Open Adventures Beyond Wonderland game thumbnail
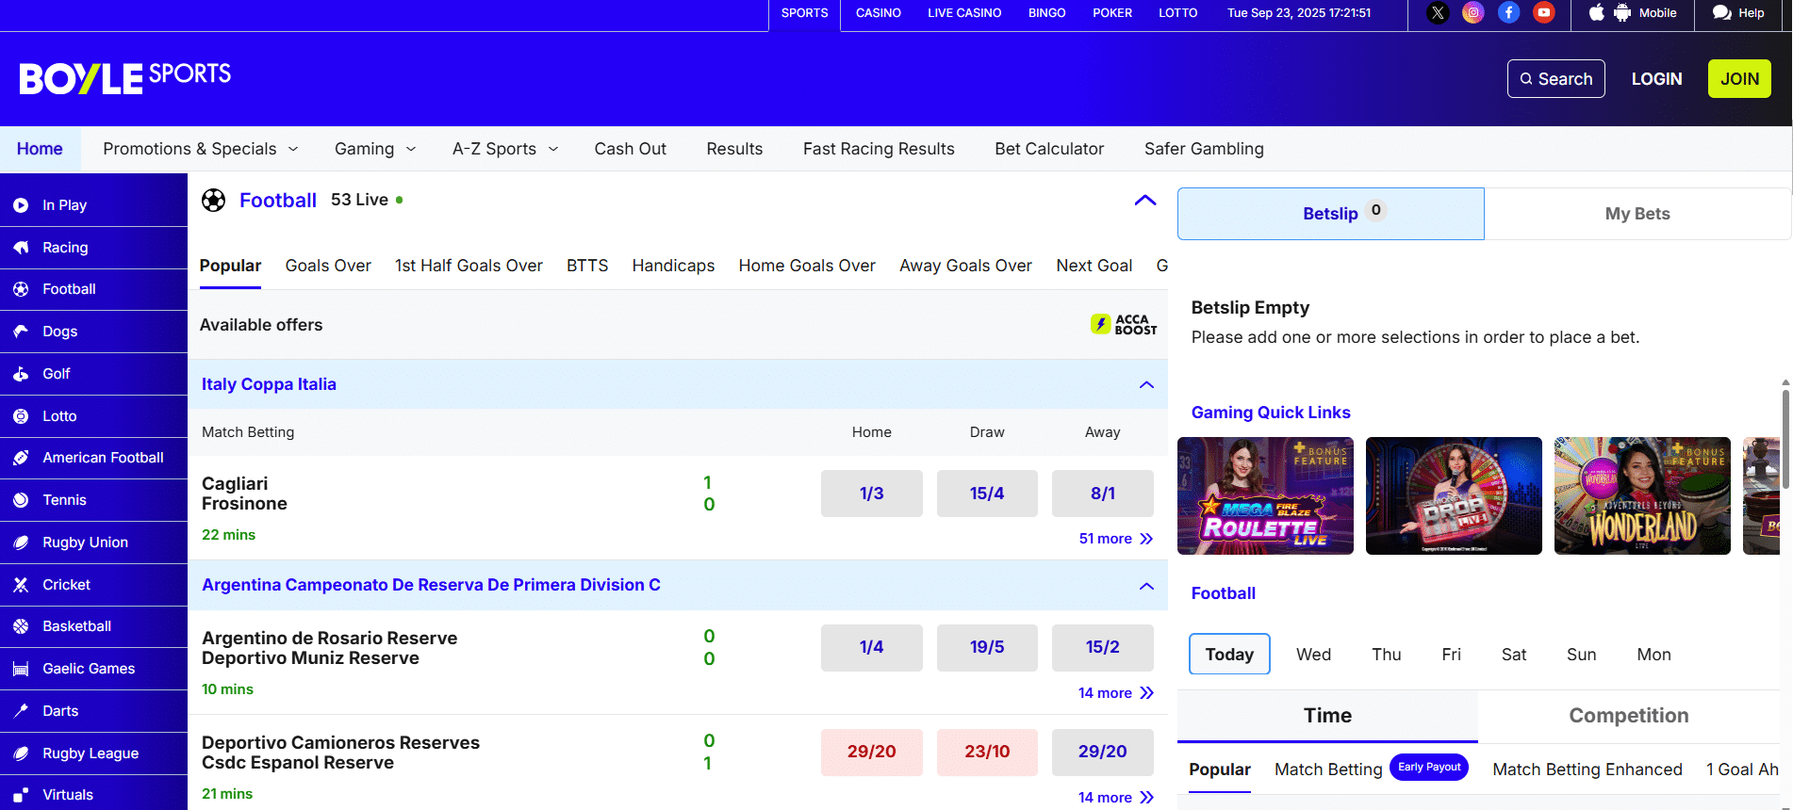The image size is (1793, 810). 1642,495
